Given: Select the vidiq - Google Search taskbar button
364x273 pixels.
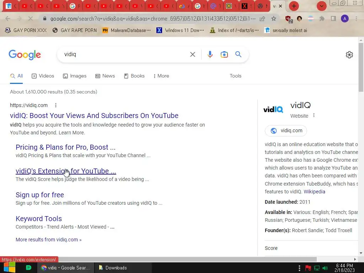Looking at the screenshot, I should (x=66, y=268).
